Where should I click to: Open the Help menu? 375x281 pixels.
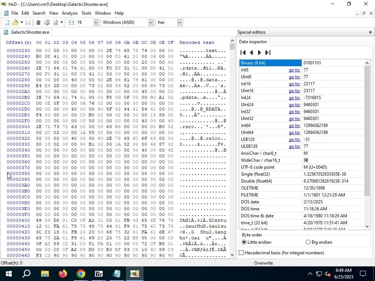point(119,13)
